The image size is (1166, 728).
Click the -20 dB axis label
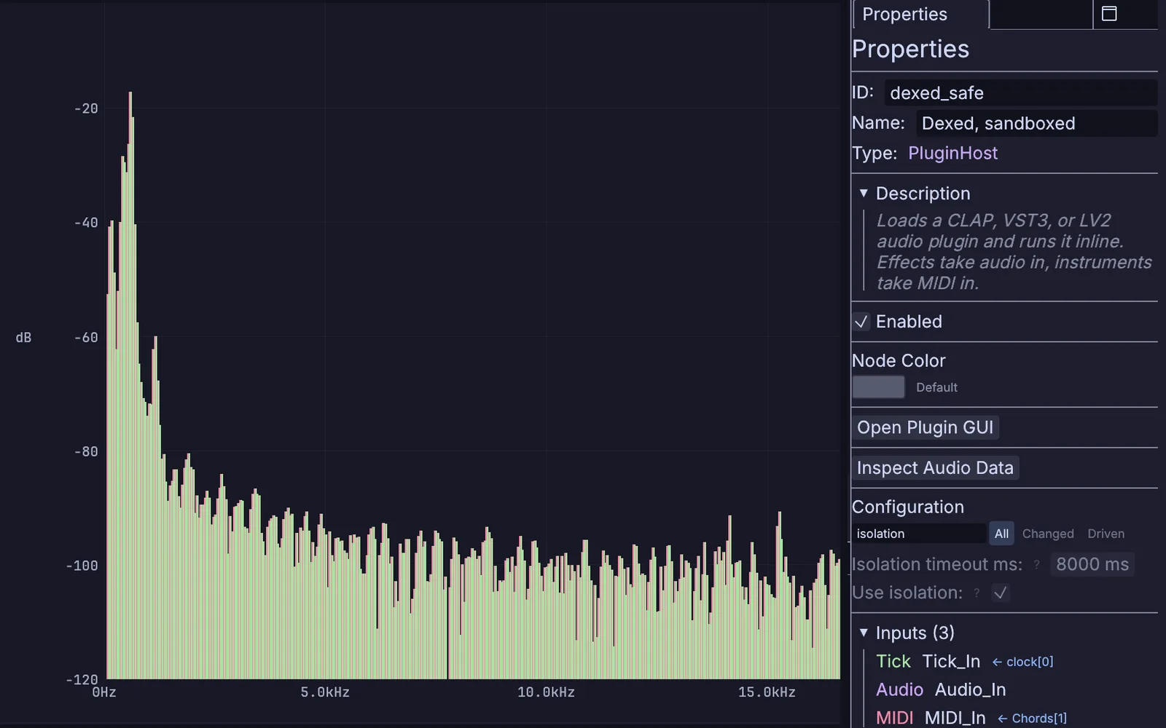tap(86, 108)
